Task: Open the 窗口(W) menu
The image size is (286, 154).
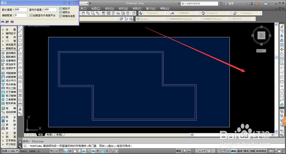Action: click(x=151, y=8)
